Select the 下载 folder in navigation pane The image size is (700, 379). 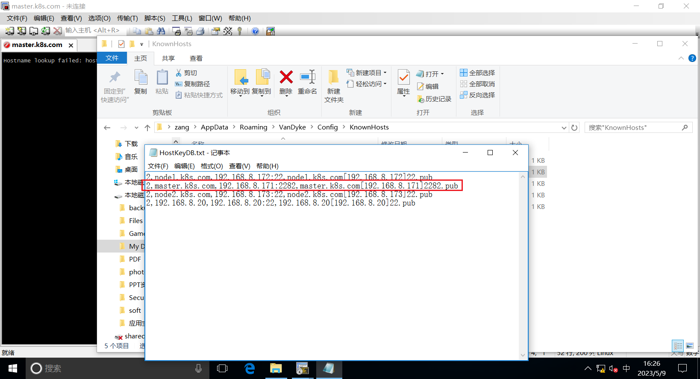pos(126,144)
